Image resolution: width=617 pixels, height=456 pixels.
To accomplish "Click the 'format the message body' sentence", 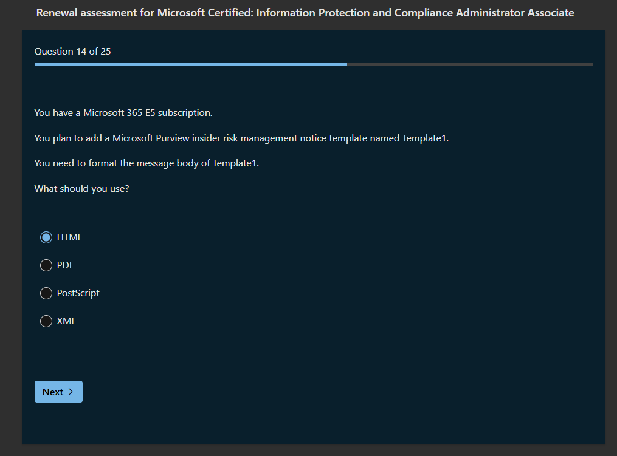I will coord(146,163).
